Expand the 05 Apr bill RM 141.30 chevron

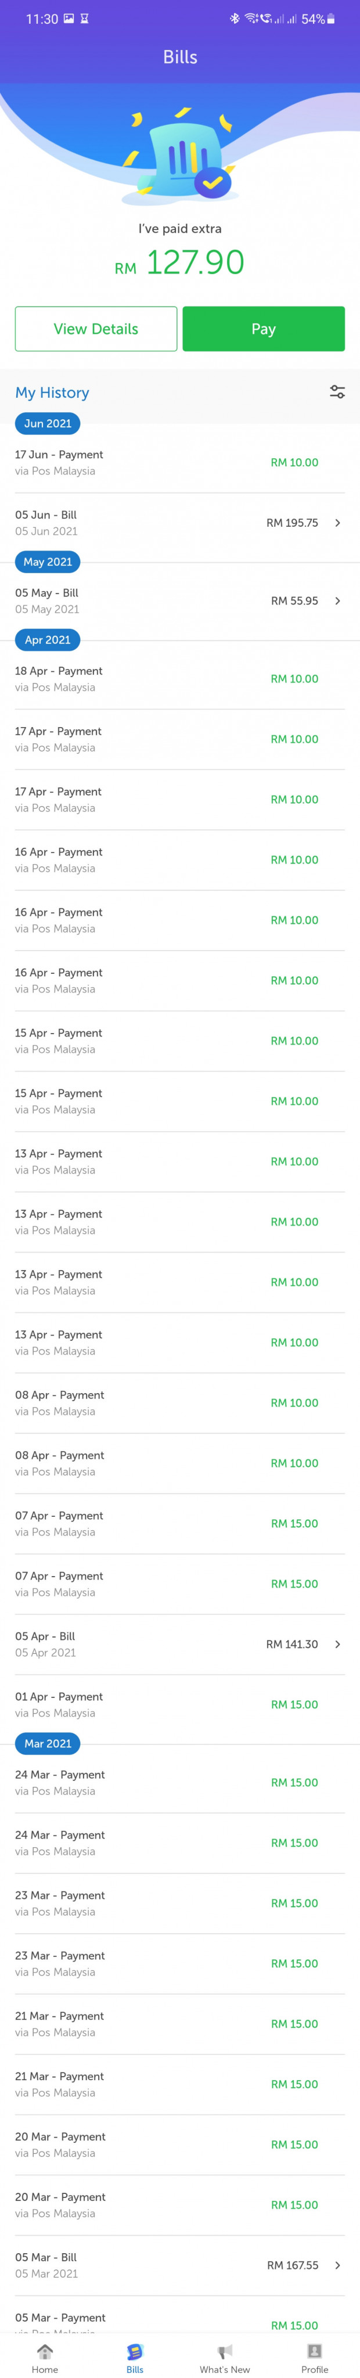[x=338, y=1644]
